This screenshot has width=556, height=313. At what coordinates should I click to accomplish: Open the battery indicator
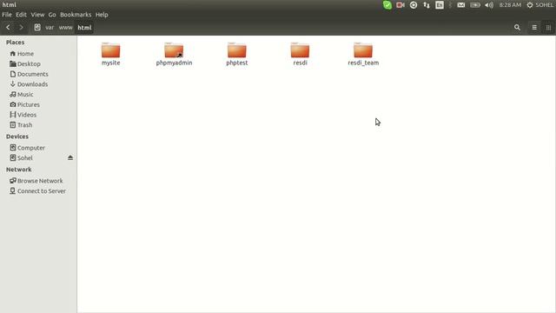point(475,5)
